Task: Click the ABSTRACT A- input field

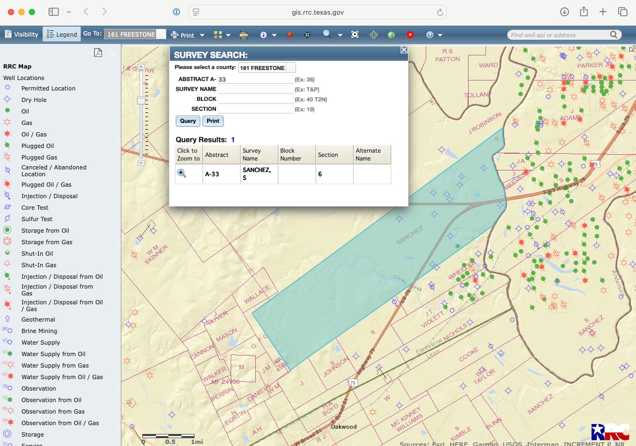Action: tap(255, 79)
